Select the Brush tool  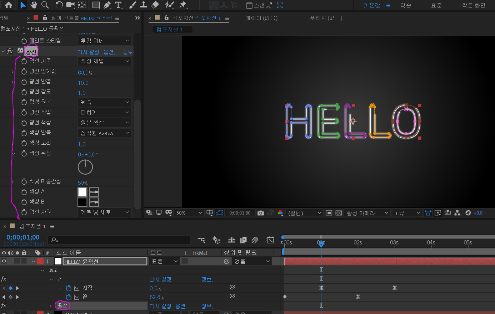132,5
